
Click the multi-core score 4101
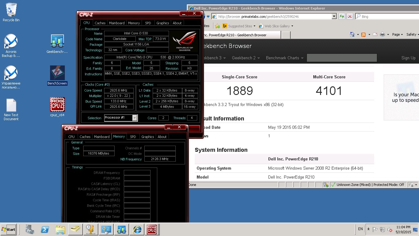[329, 91]
